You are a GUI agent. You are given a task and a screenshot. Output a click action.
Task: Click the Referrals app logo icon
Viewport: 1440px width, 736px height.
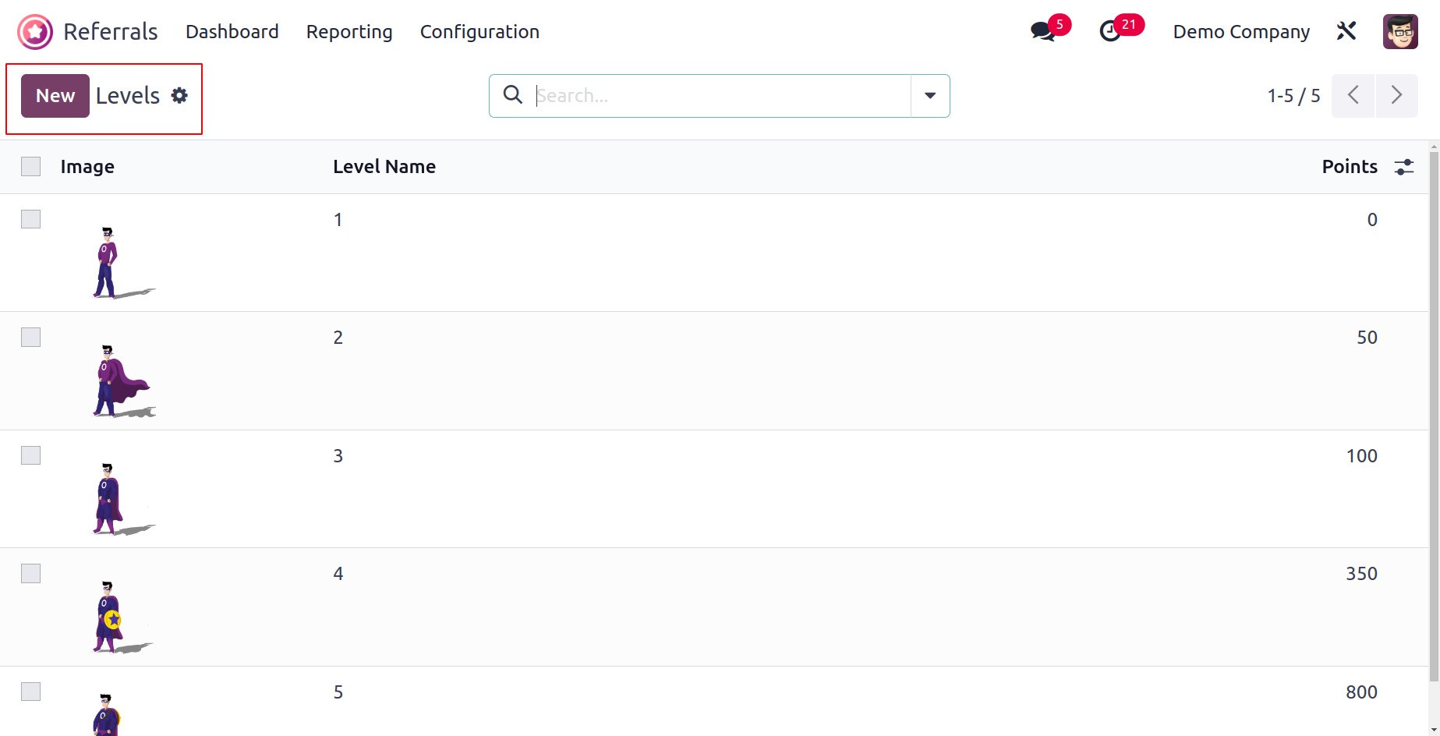click(x=35, y=32)
